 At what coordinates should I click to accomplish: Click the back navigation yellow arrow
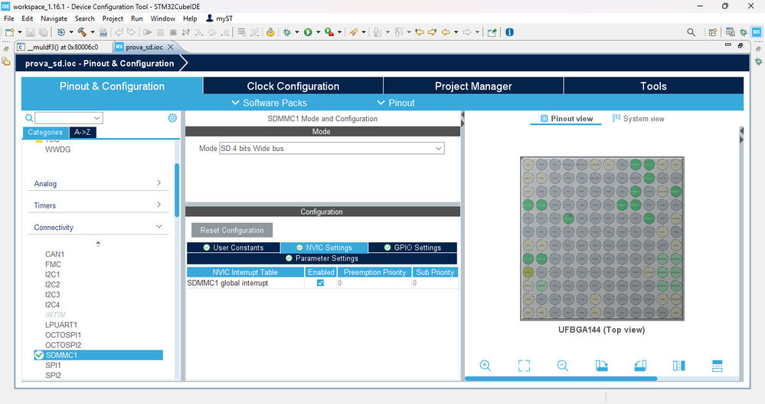pos(446,32)
